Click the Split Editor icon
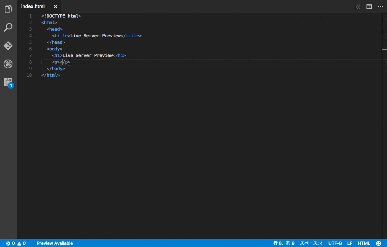This screenshot has width=387, height=247. point(369,7)
